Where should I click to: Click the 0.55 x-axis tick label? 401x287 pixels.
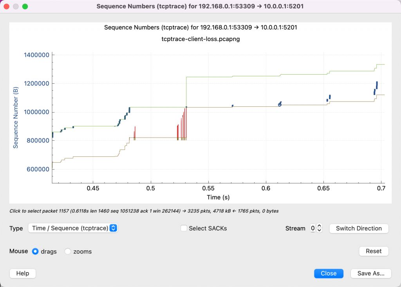point(208,188)
